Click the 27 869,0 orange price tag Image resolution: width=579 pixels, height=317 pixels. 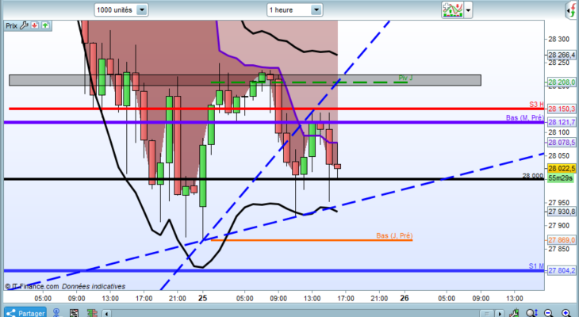coord(562,240)
